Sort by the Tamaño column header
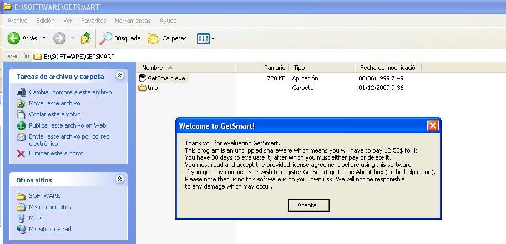Screen dimensions: 506x244 pyautogui.click(x=262, y=68)
